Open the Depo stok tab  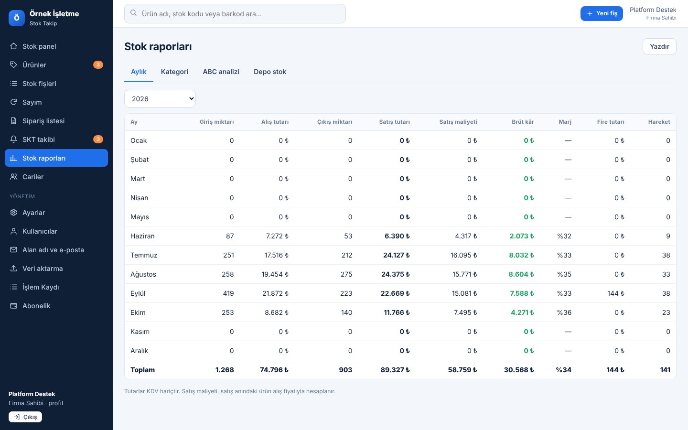point(270,72)
